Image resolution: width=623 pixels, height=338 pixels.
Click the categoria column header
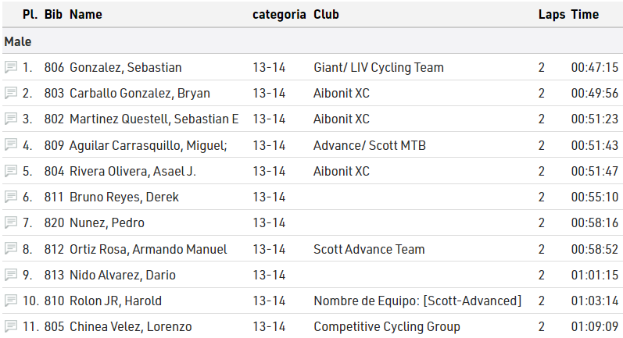[279, 14]
